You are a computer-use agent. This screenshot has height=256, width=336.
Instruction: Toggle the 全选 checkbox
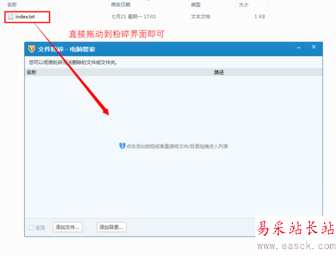(x=32, y=228)
